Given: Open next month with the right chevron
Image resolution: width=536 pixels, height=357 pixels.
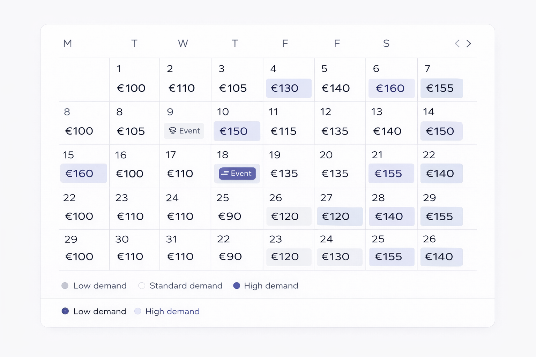Looking at the screenshot, I should click(469, 44).
